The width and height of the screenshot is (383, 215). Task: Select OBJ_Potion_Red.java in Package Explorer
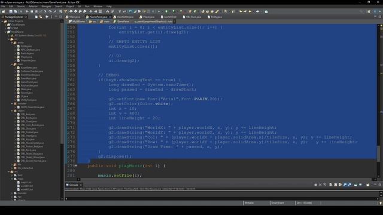tap(30, 146)
